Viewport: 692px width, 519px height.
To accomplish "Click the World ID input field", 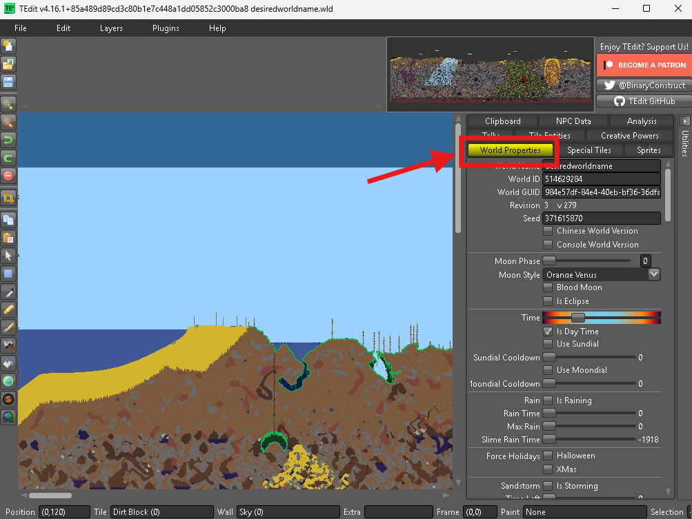I will tap(602, 179).
